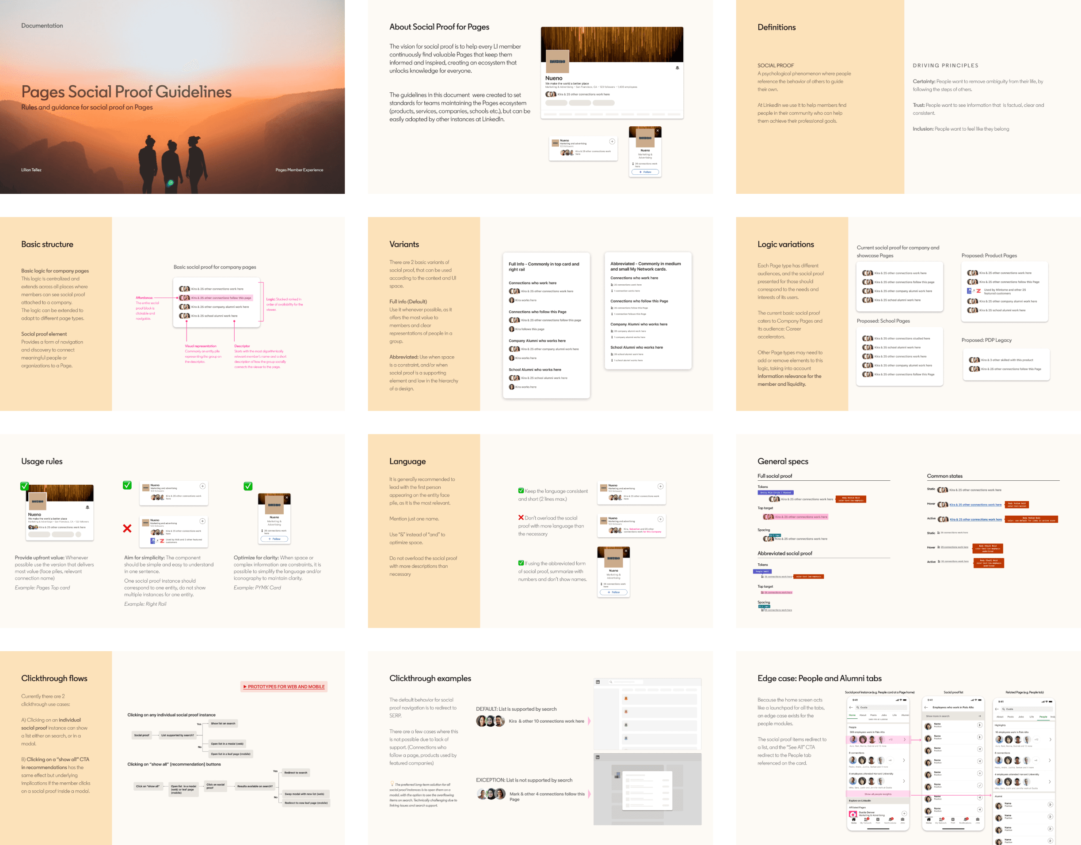Click LinkedIn logo in top Clickthrough examples browser mockup

[598, 682]
